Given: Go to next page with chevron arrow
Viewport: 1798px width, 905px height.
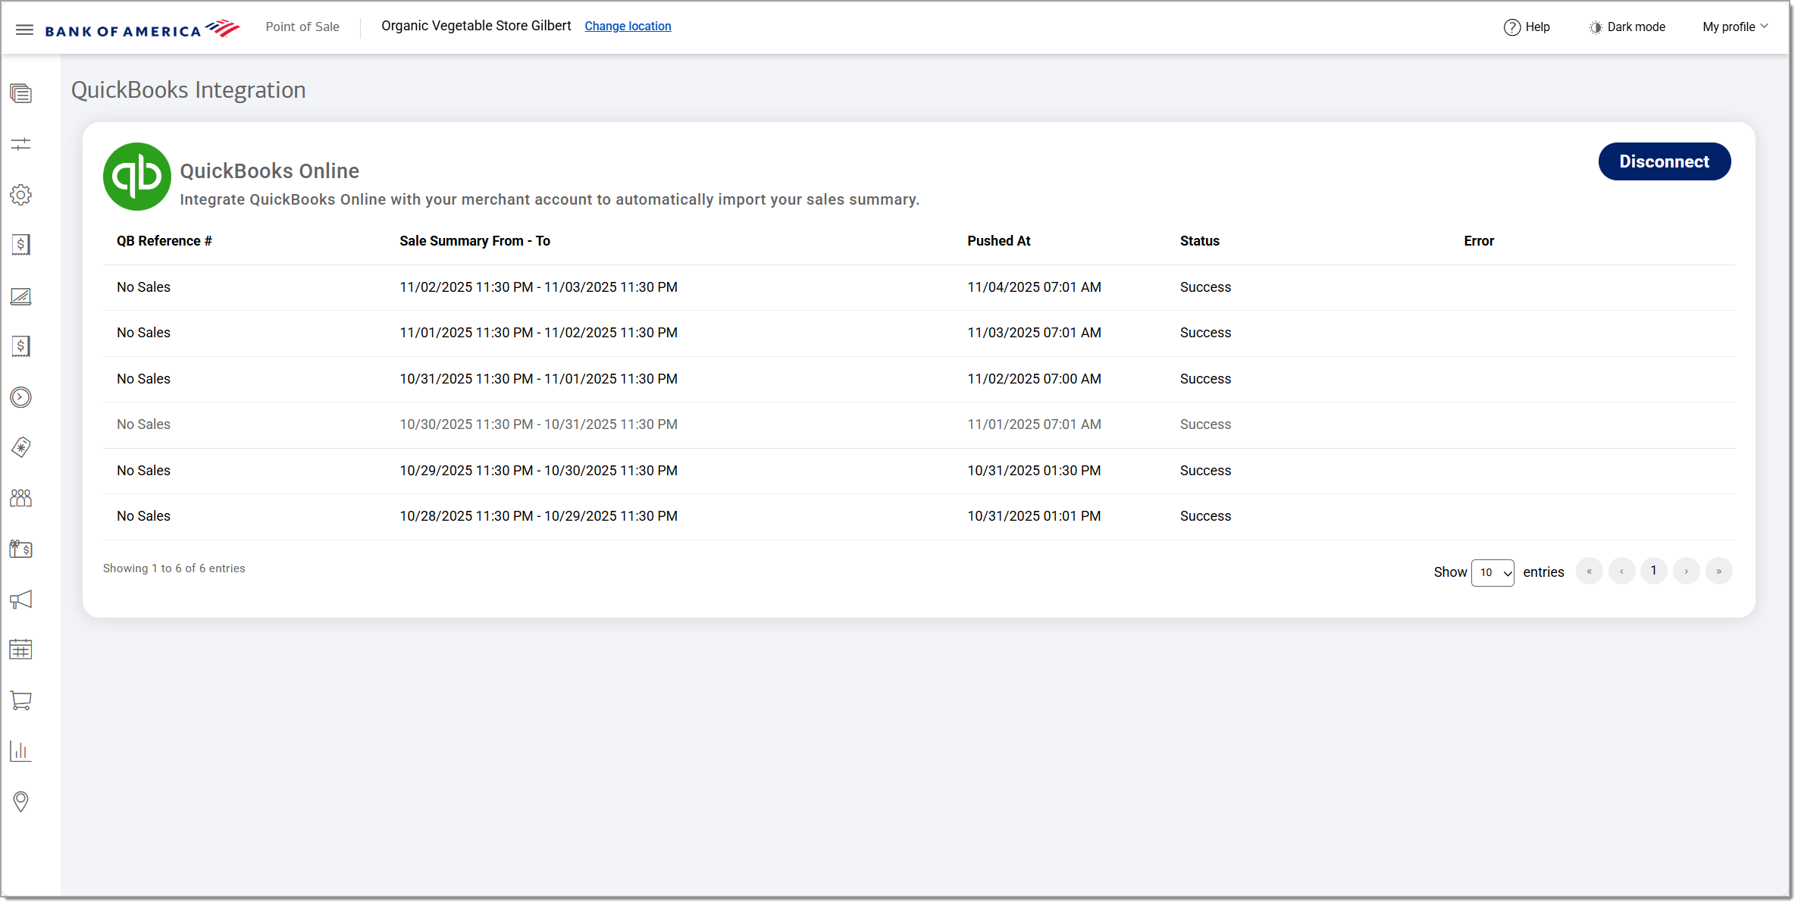Looking at the screenshot, I should tap(1686, 571).
